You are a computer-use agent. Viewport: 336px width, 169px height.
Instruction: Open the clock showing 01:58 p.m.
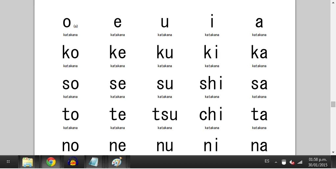pos(318,162)
